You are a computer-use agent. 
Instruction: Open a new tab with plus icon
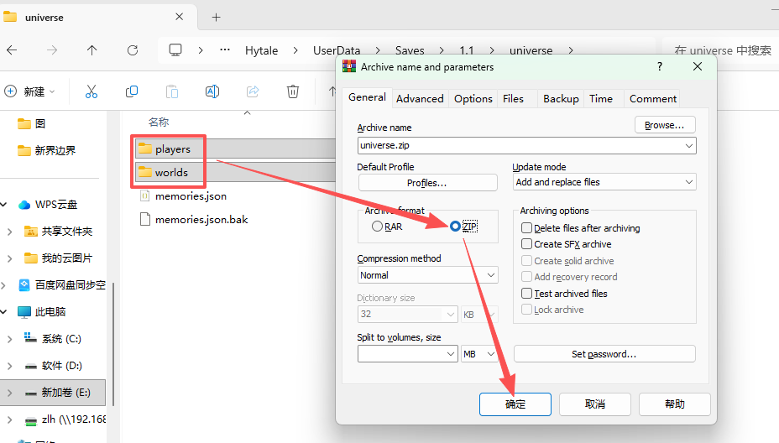[216, 17]
